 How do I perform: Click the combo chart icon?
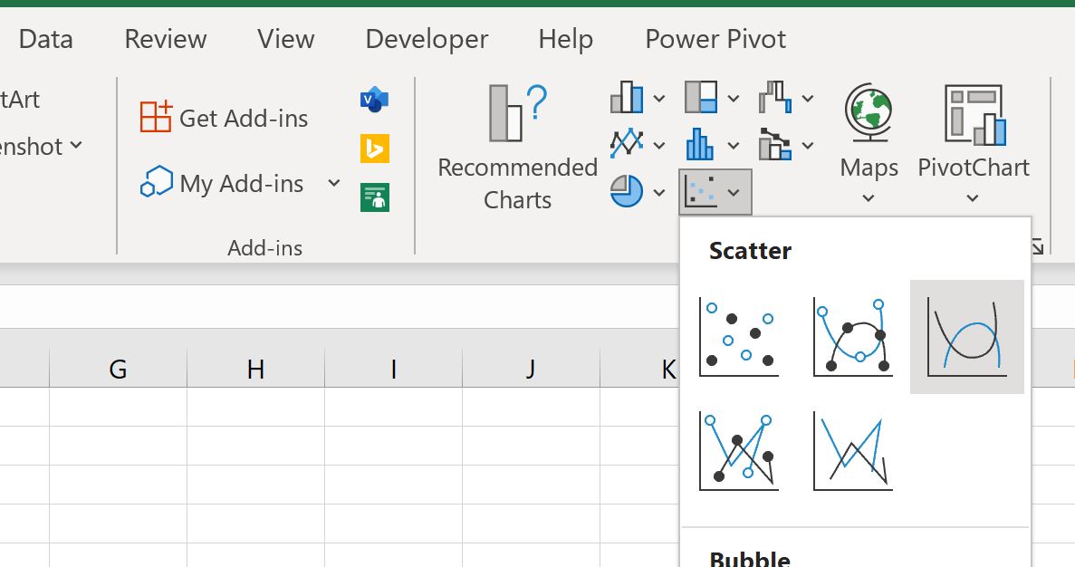(x=774, y=145)
